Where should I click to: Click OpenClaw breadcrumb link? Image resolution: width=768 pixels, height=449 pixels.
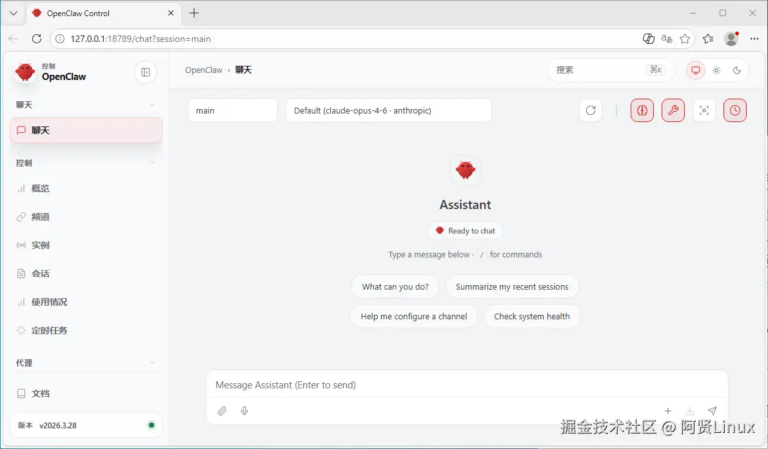204,70
